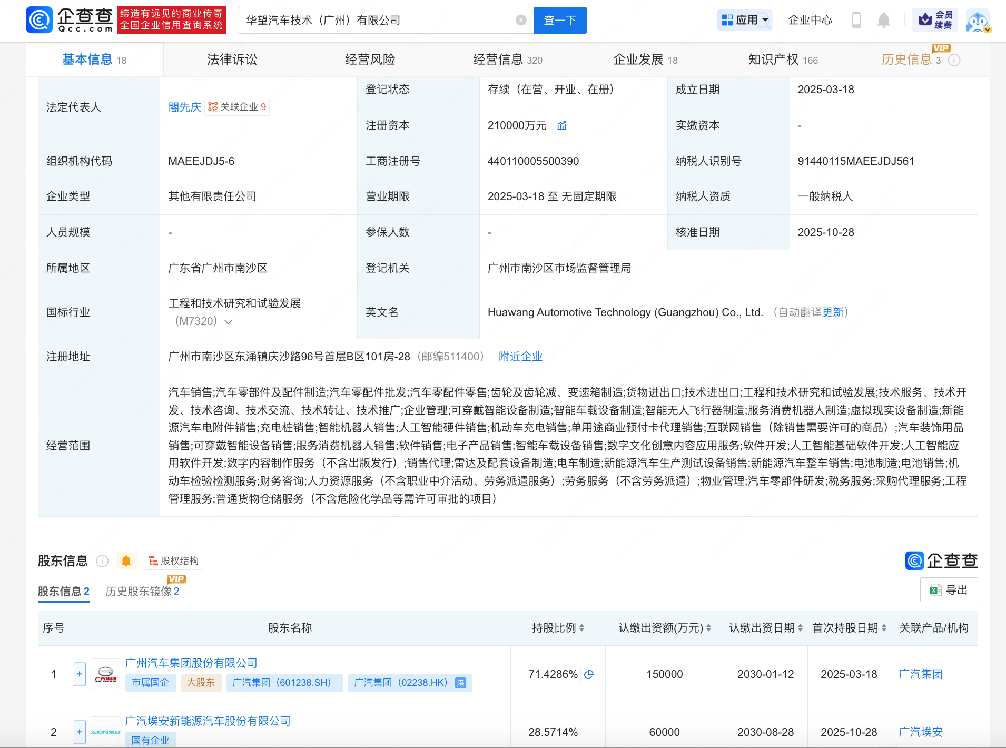This screenshot has width=1006, height=748.
Task: Open the 附近企业 nearby companies link
Action: coord(519,357)
